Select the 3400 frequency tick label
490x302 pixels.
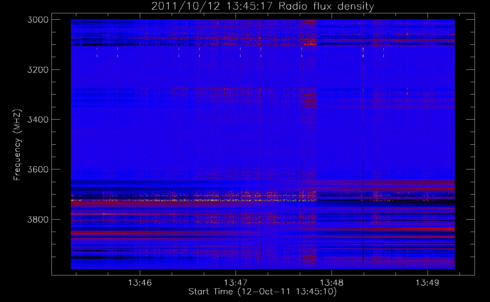tap(38, 120)
